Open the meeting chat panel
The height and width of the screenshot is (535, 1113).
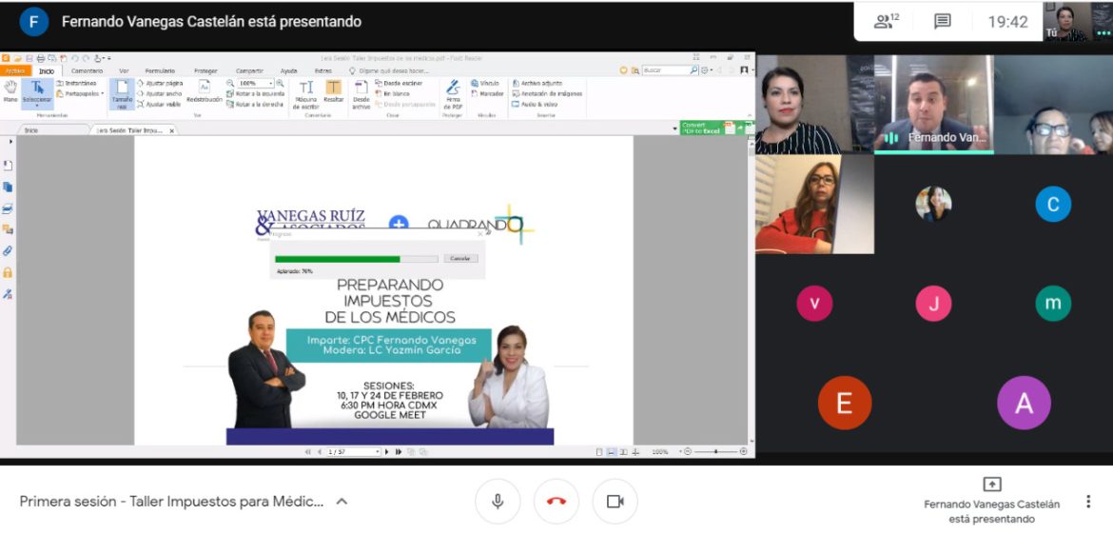942,21
